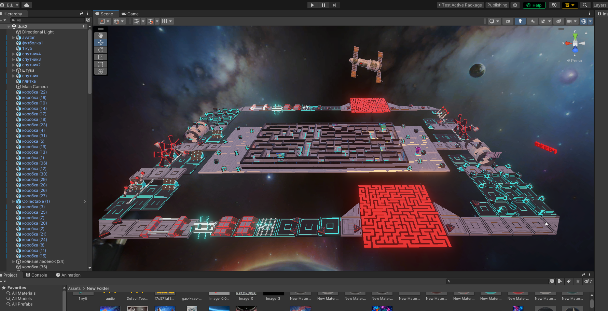
Task: Click the cloud account icon
Action: (x=27, y=5)
